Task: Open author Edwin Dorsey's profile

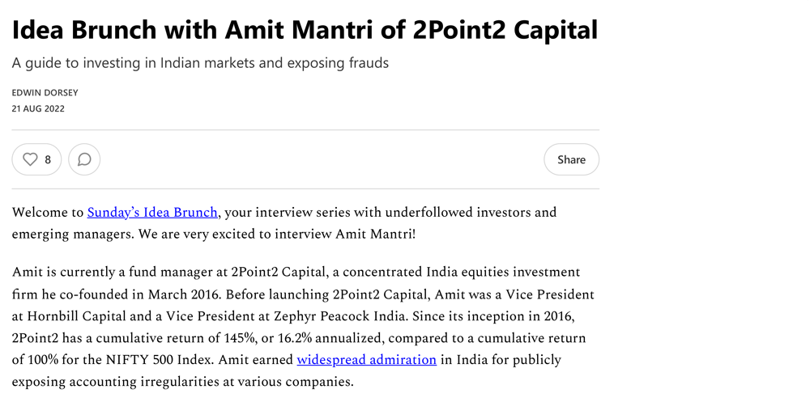Action: click(x=45, y=93)
